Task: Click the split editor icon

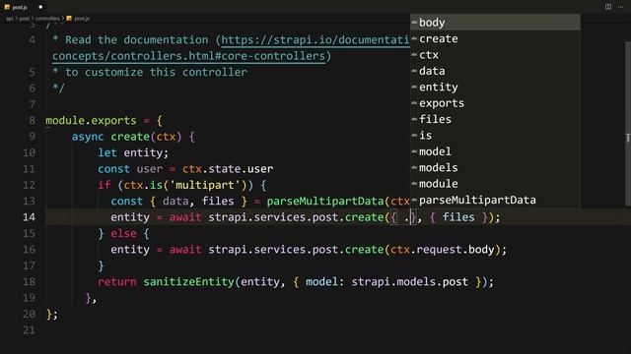Action: (x=608, y=7)
